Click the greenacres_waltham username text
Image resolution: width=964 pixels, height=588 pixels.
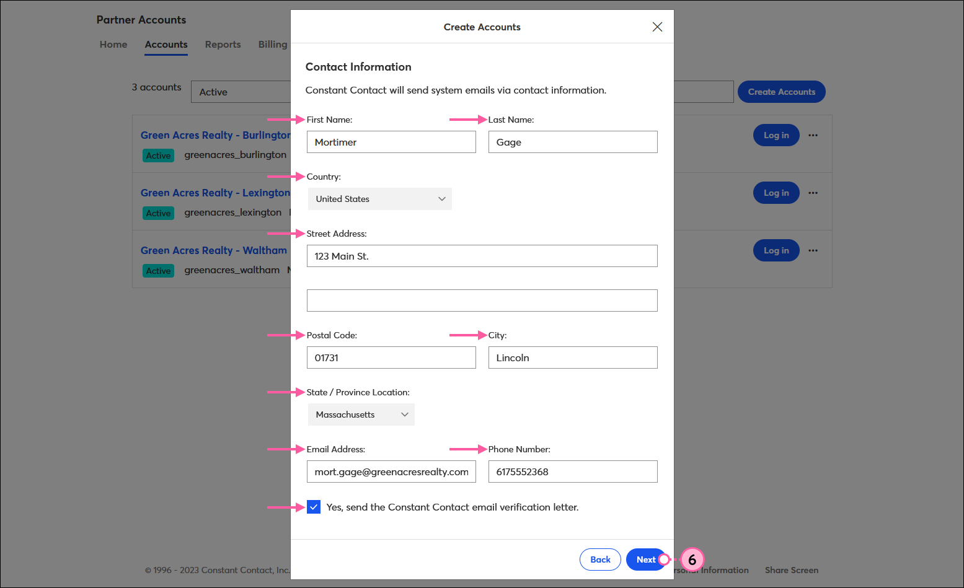tap(232, 270)
